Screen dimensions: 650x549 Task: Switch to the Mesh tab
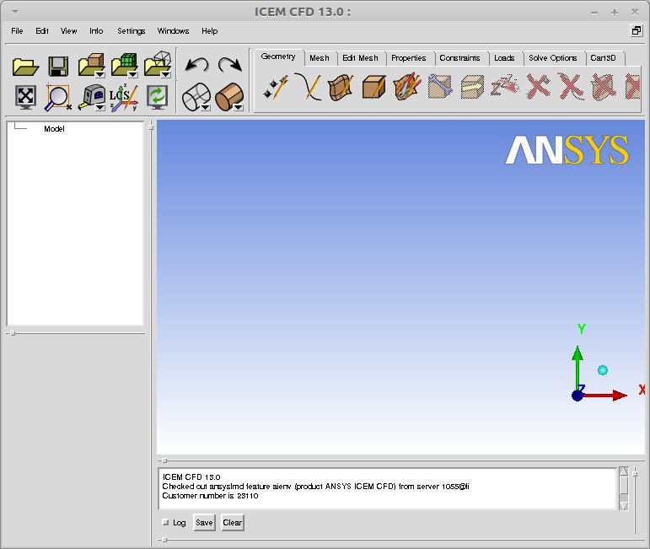320,58
